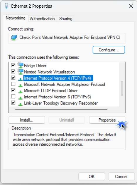Confirm the dialog with OK

(x=92, y=176)
